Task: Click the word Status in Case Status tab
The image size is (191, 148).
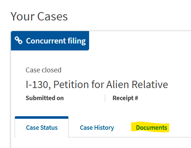Action: pos(49,128)
